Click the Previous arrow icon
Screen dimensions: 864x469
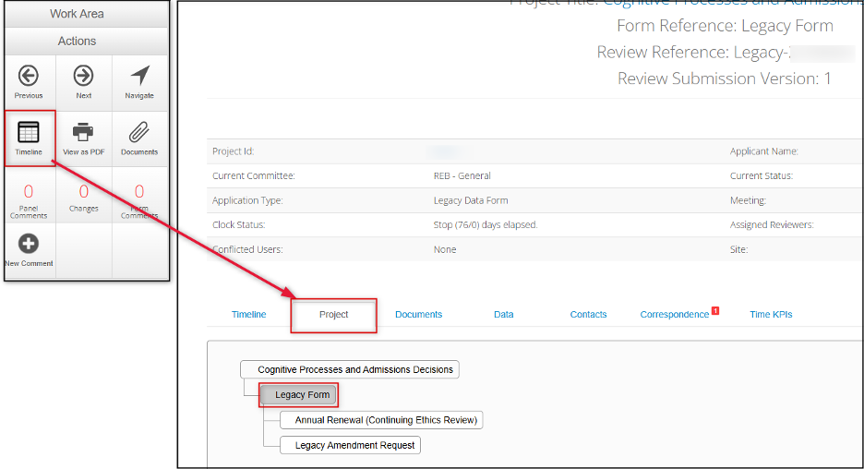(x=28, y=76)
